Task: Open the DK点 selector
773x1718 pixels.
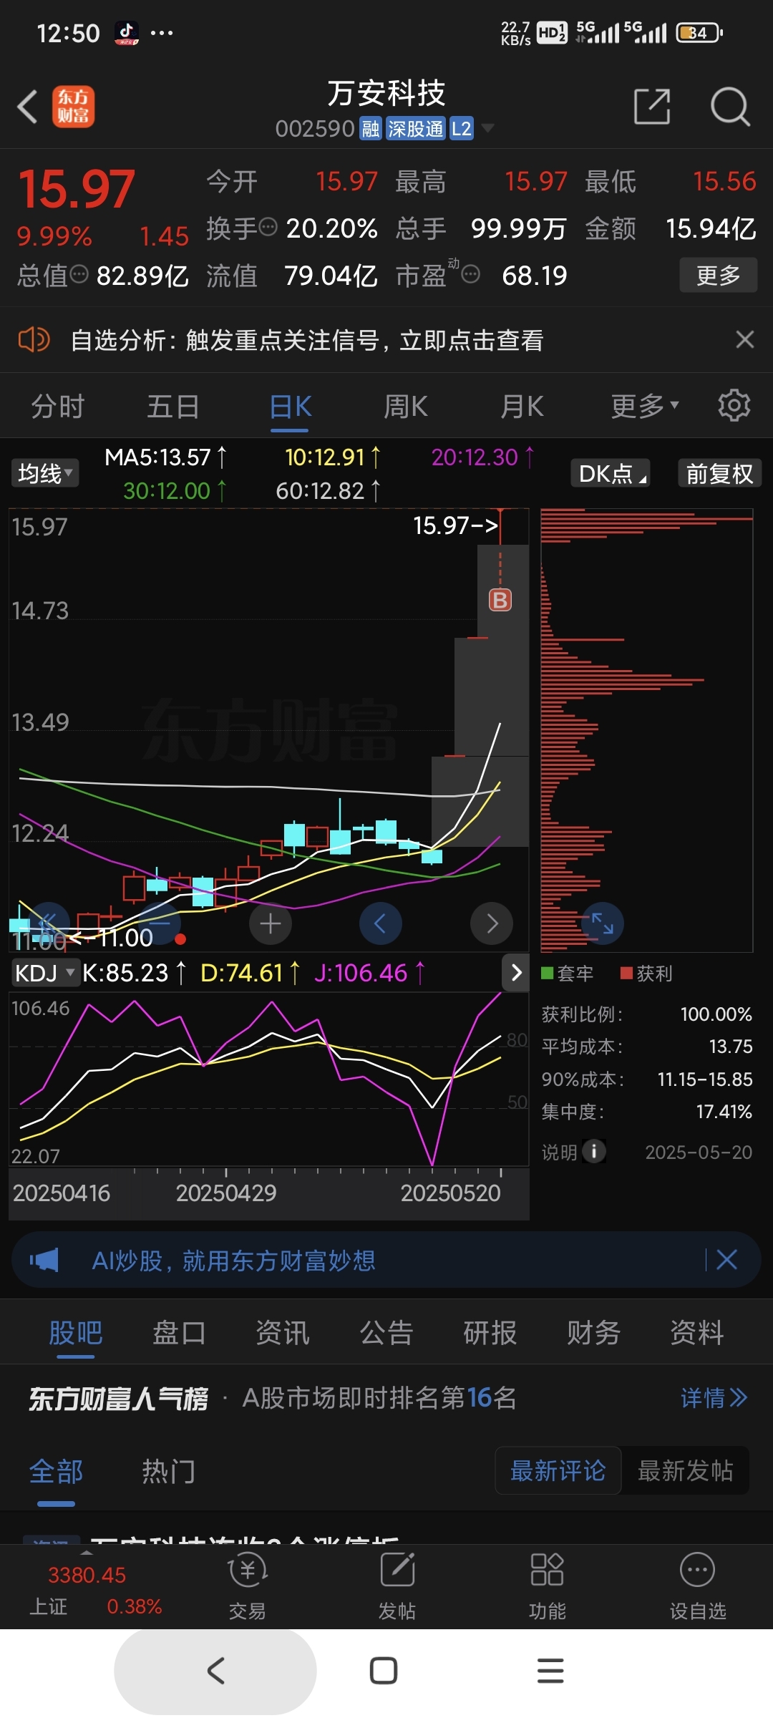Action: point(611,473)
